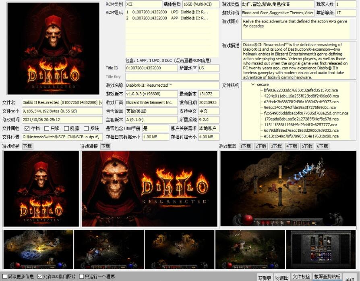This screenshot has width=360, height=281.
Task: Click the inventory screen screenshot thumbnail
Action: (x=321, y=249)
